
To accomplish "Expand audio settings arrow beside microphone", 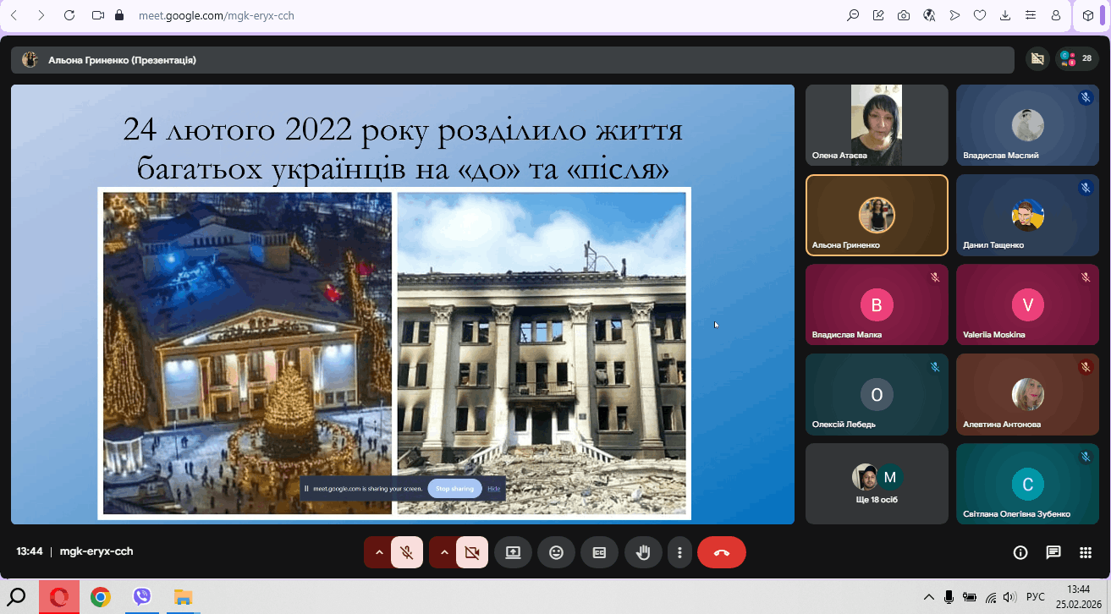I will 379,552.
